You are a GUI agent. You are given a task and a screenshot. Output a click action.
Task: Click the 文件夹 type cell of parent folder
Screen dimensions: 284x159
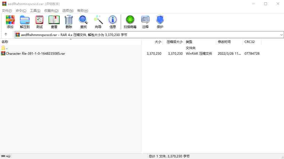(x=191, y=48)
